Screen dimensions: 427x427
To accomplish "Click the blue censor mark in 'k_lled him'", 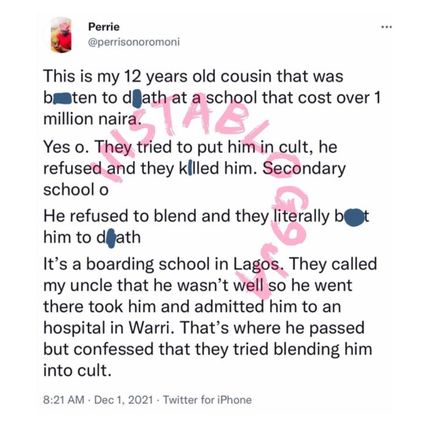I will (191, 167).
